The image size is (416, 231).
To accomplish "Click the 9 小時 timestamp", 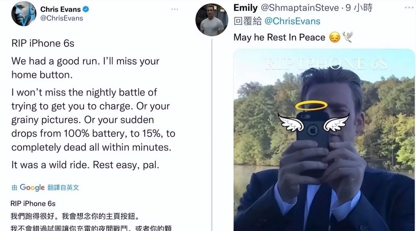I will point(359,8).
